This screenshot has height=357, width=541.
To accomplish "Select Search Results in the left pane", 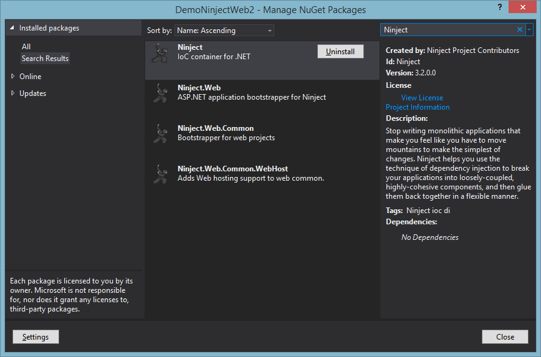I will pyautogui.click(x=45, y=59).
